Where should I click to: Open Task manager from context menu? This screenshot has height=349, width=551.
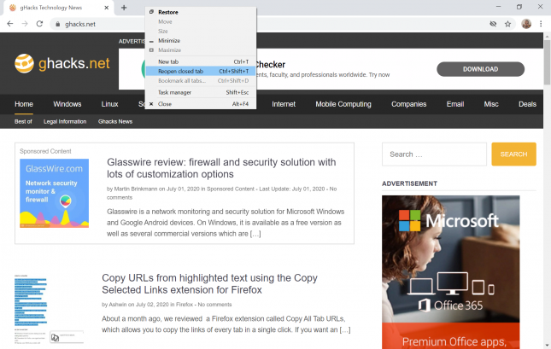(201, 92)
